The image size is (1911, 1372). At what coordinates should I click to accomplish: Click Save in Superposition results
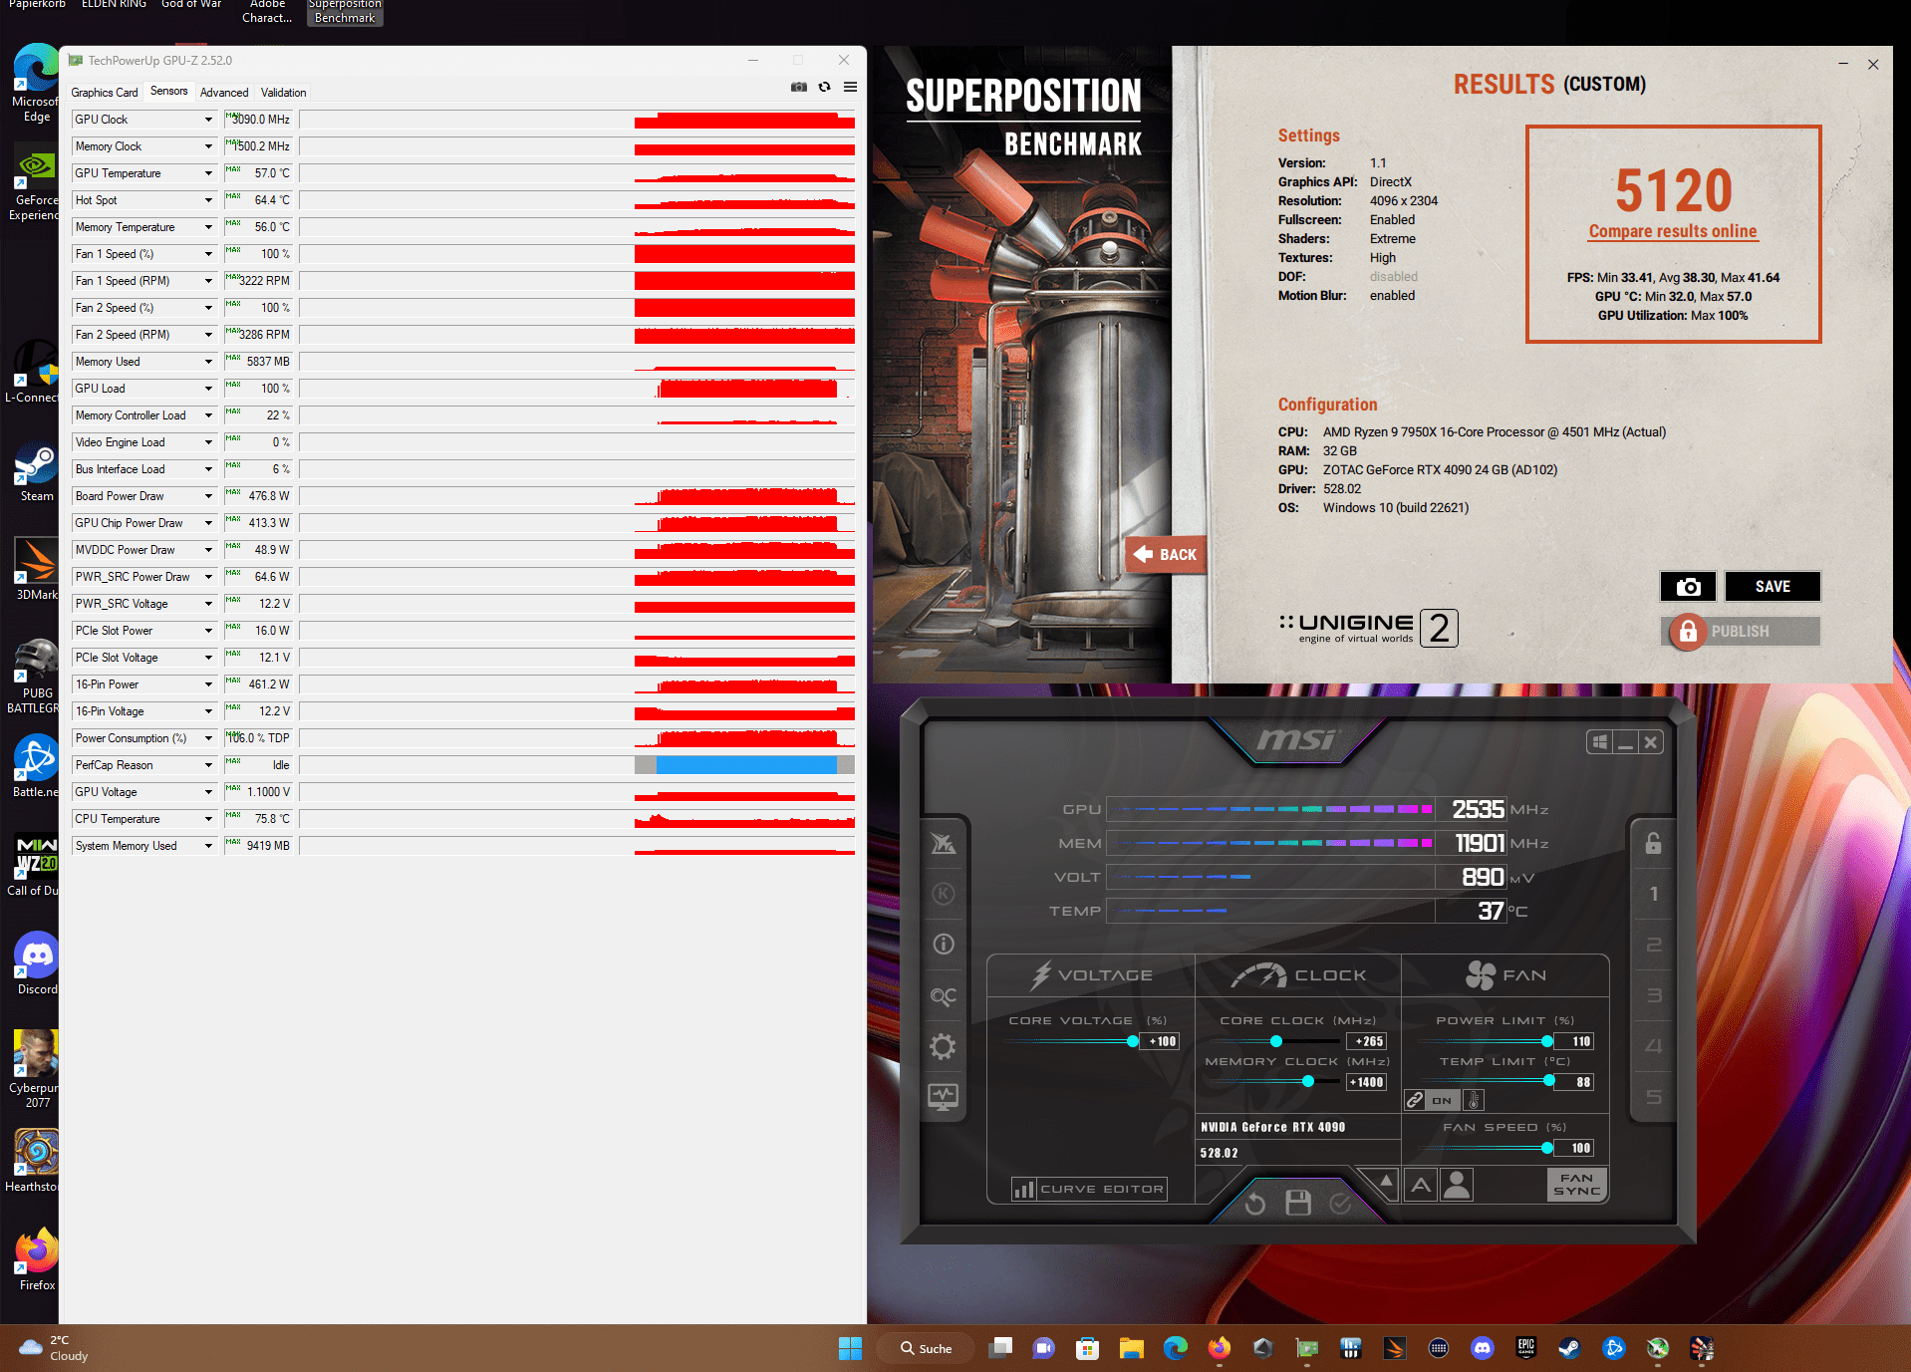click(1772, 587)
